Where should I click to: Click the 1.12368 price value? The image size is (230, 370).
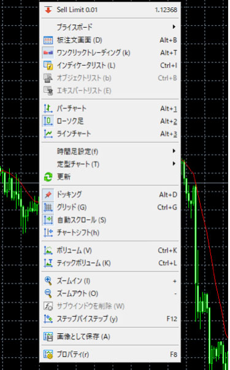tap(166, 10)
